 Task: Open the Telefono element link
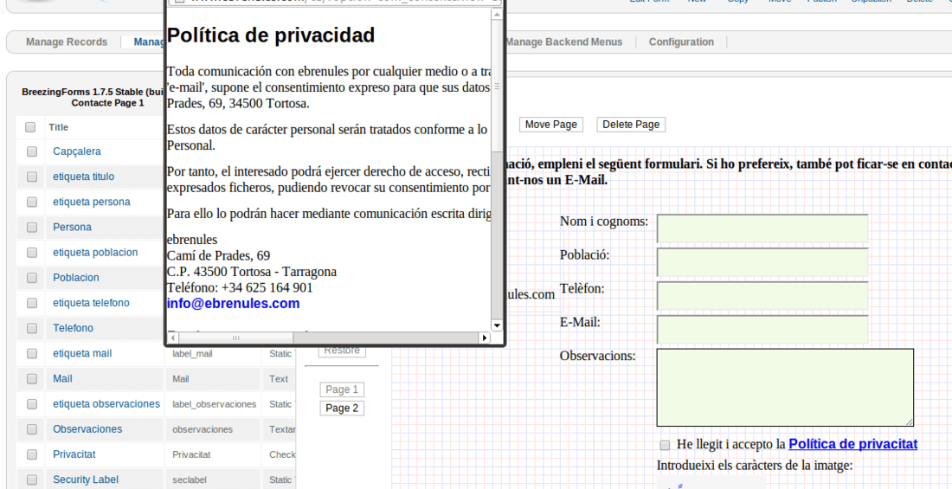click(73, 328)
